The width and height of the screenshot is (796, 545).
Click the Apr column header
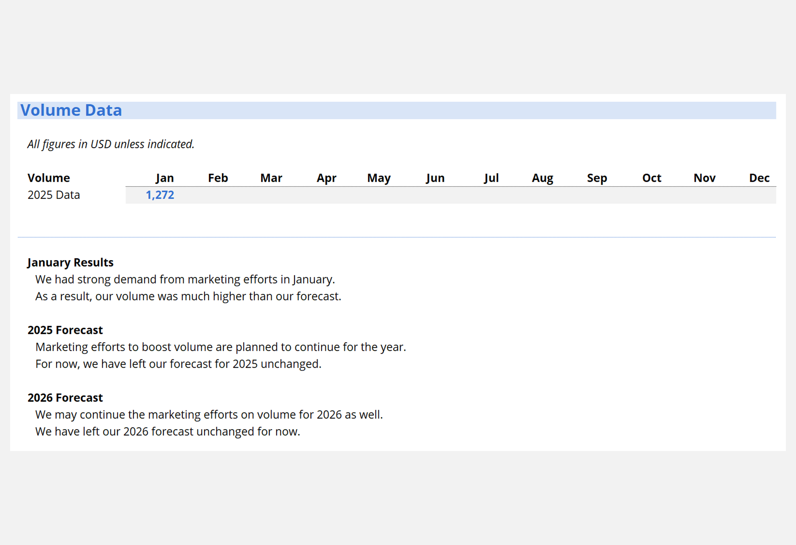(x=326, y=178)
